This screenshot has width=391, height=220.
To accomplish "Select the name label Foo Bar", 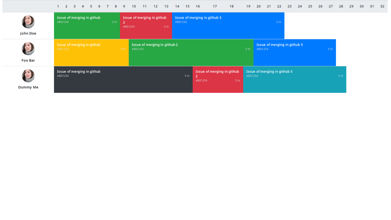I will 28,60.
